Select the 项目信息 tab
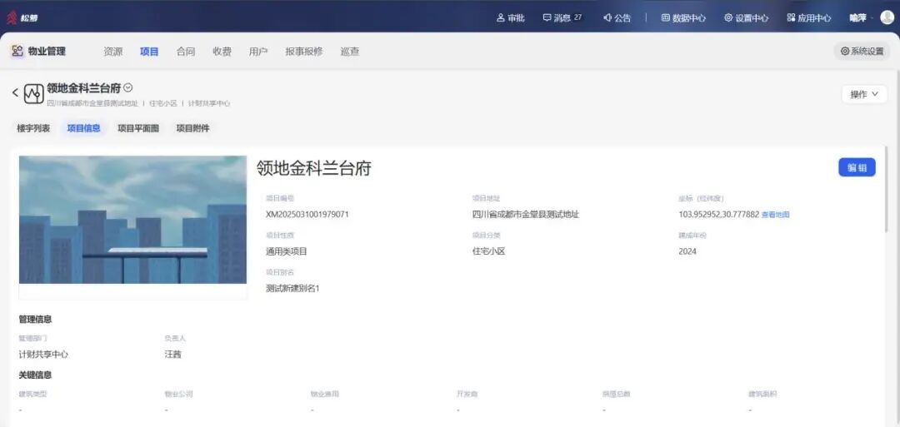This screenshot has height=427, width=900. (84, 128)
